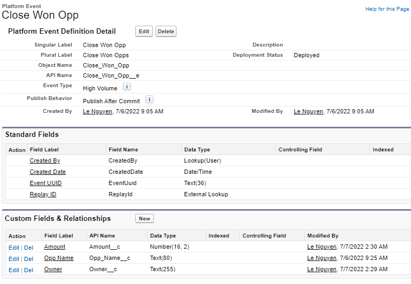Open Le Nguyen in Created By row
Viewport: 411px width, 284px height.
tap(97, 111)
